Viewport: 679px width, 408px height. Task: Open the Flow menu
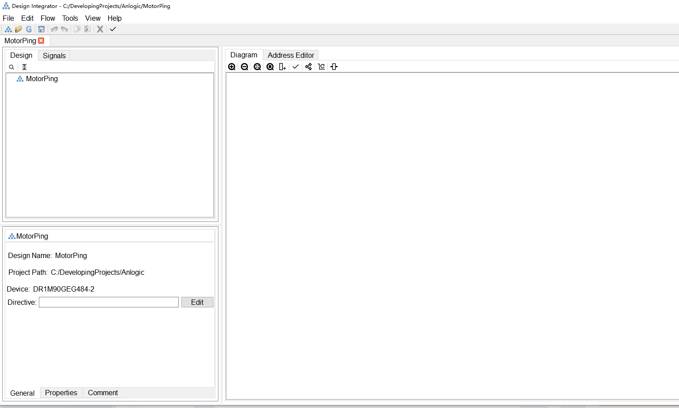[48, 18]
